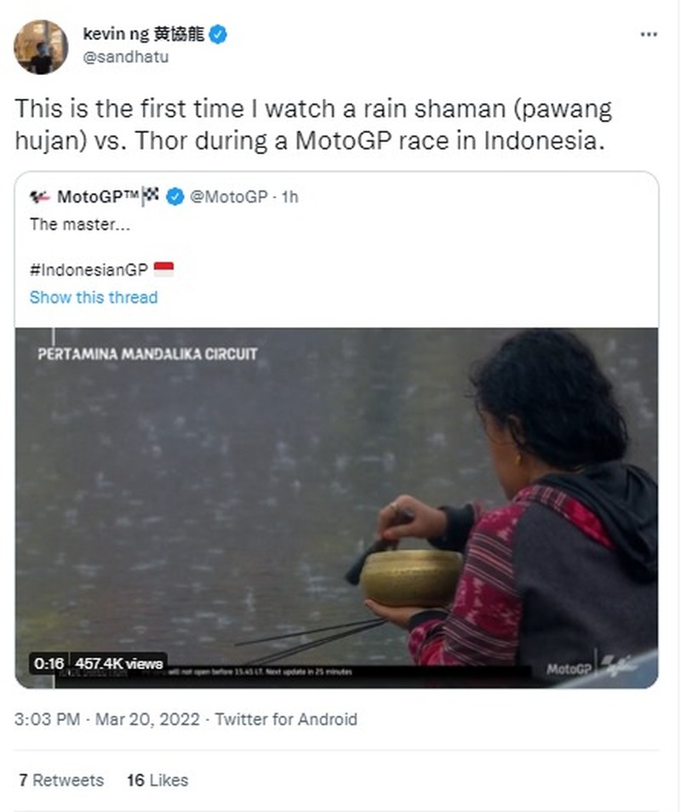Click the MotoGP logo avatar in quoted tweet
The height and width of the screenshot is (812, 681).
tap(39, 197)
